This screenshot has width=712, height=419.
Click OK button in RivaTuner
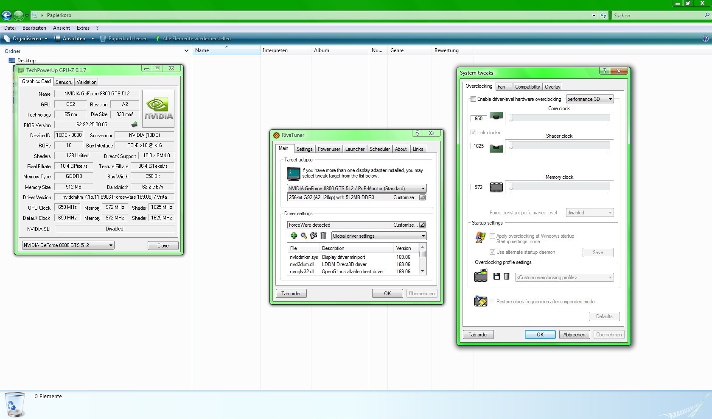(387, 294)
